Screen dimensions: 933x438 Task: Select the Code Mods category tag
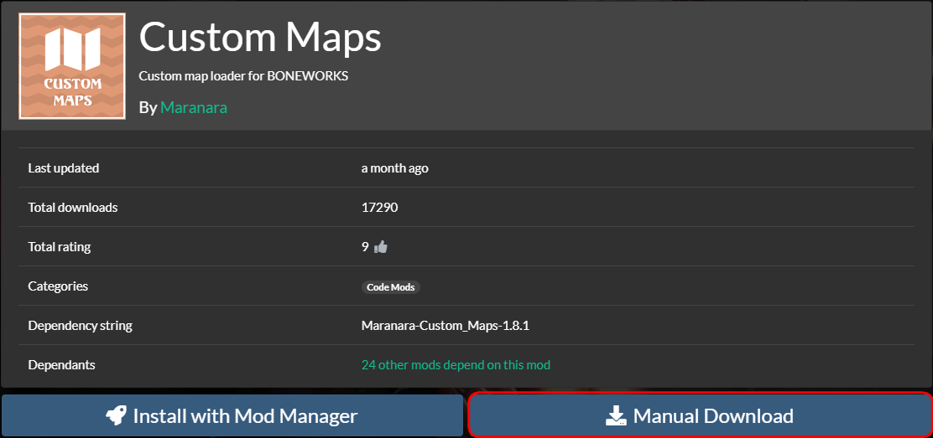[391, 287]
